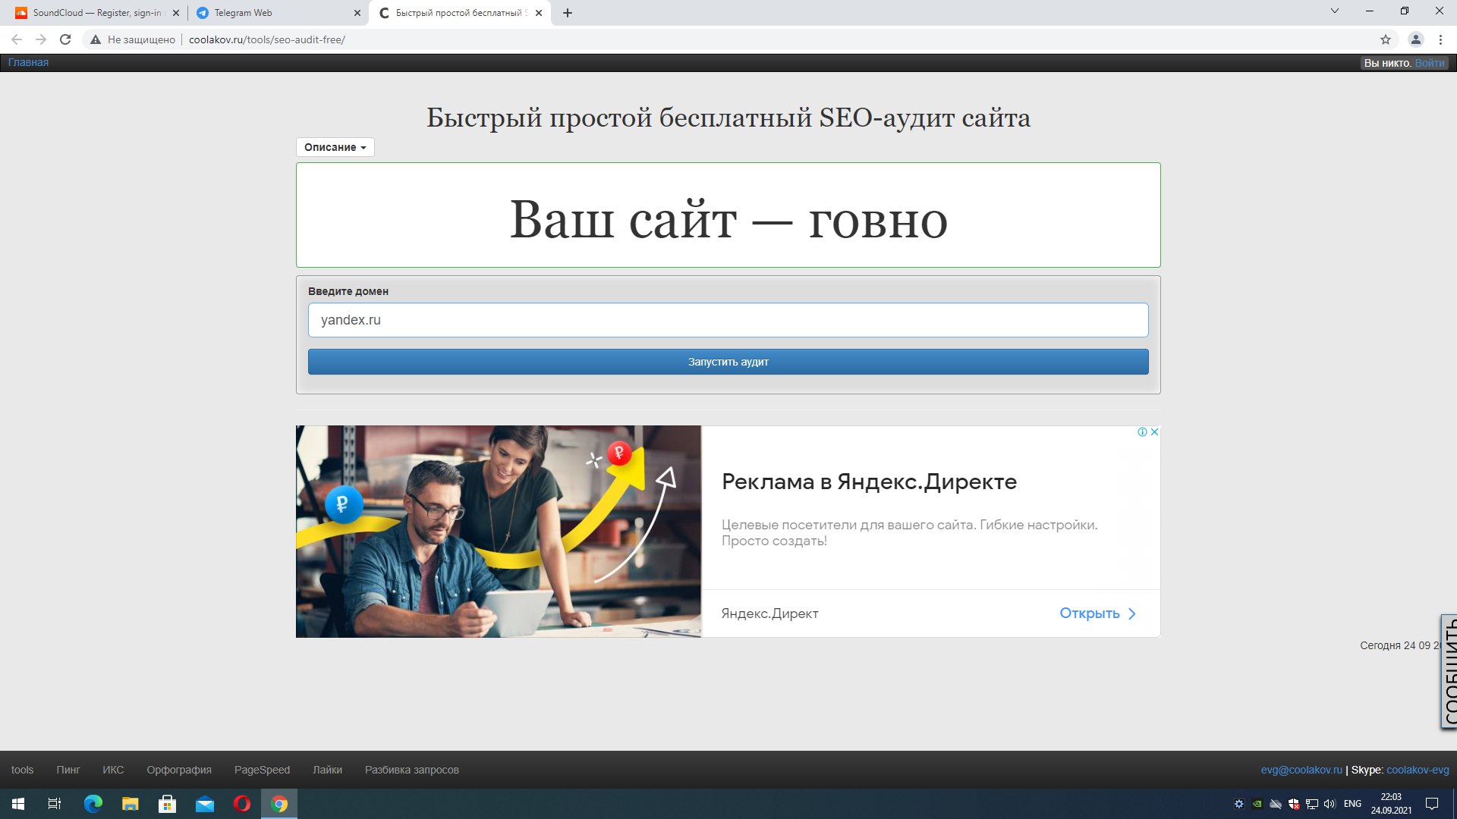Launch Opera browser from the taskbar
1457x819 pixels.
pos(242,804)
